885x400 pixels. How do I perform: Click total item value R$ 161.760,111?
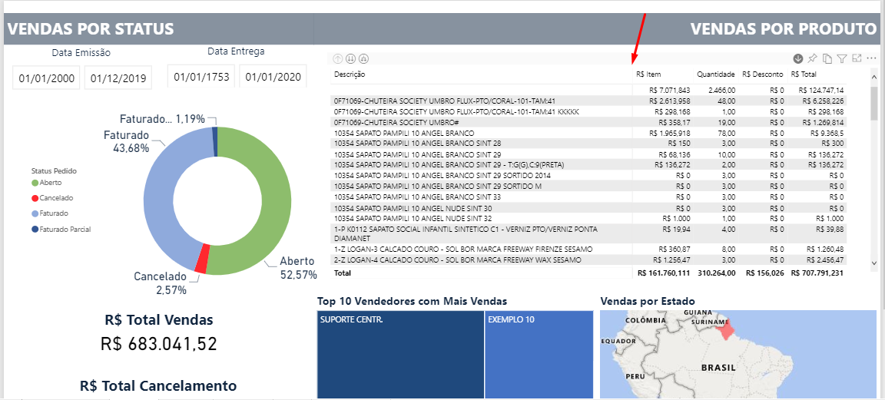[663, 273]
